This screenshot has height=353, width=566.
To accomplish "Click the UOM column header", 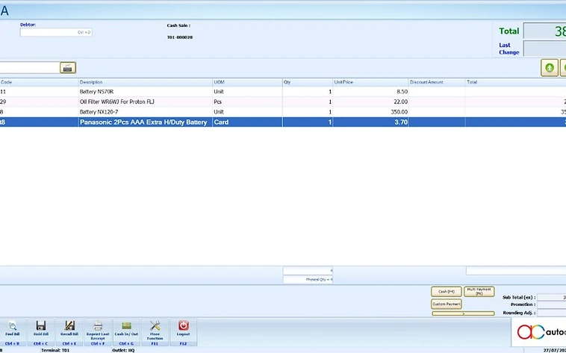I will click(247, 82).
